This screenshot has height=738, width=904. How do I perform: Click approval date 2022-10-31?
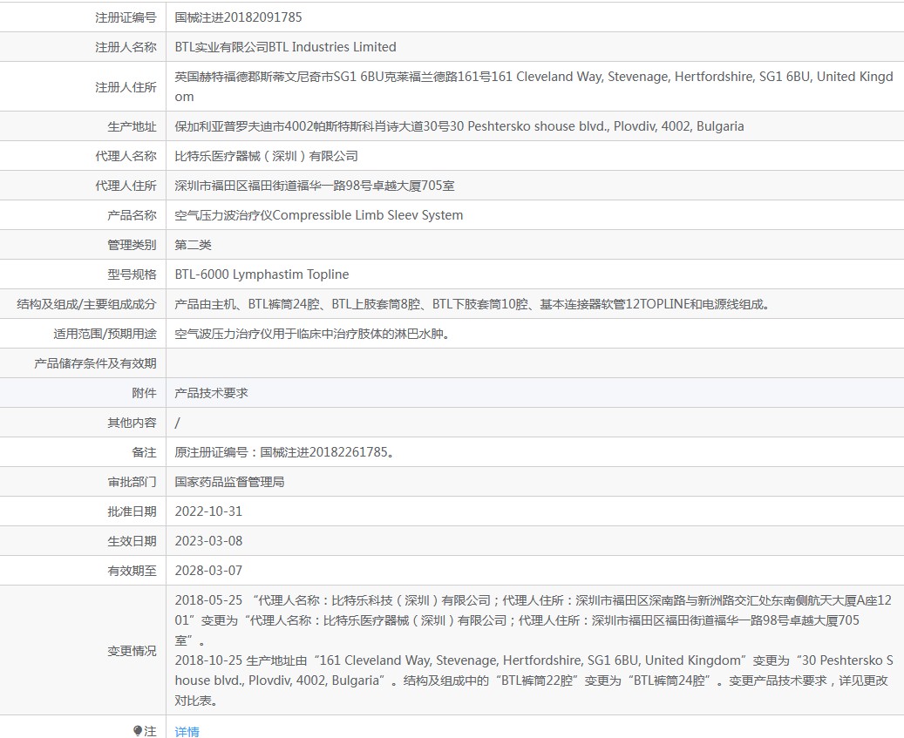208,511
